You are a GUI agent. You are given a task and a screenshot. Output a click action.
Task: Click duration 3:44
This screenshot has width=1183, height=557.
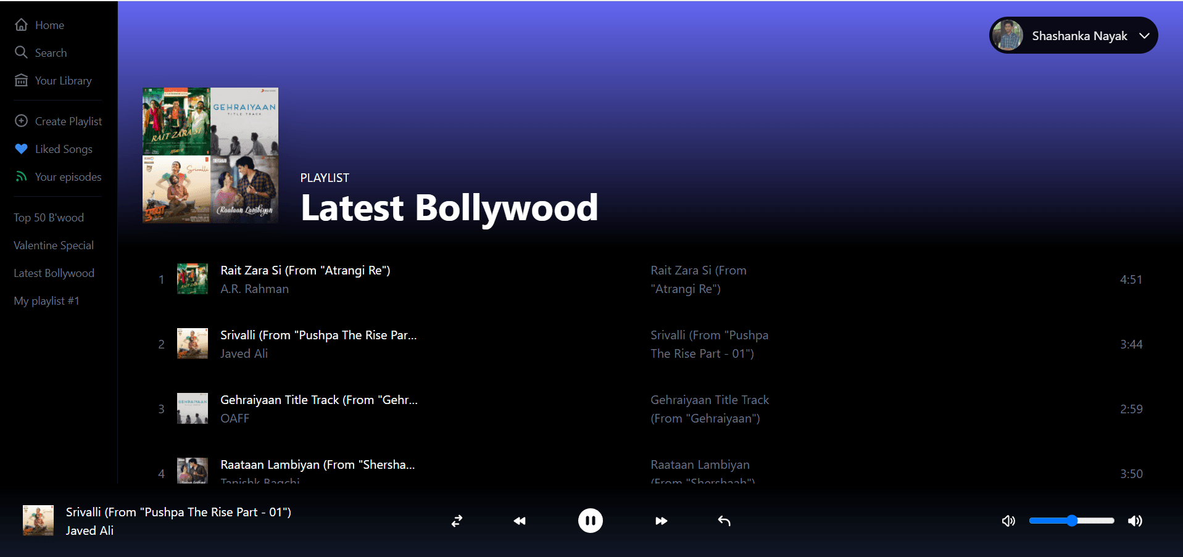pos(1131,344)
